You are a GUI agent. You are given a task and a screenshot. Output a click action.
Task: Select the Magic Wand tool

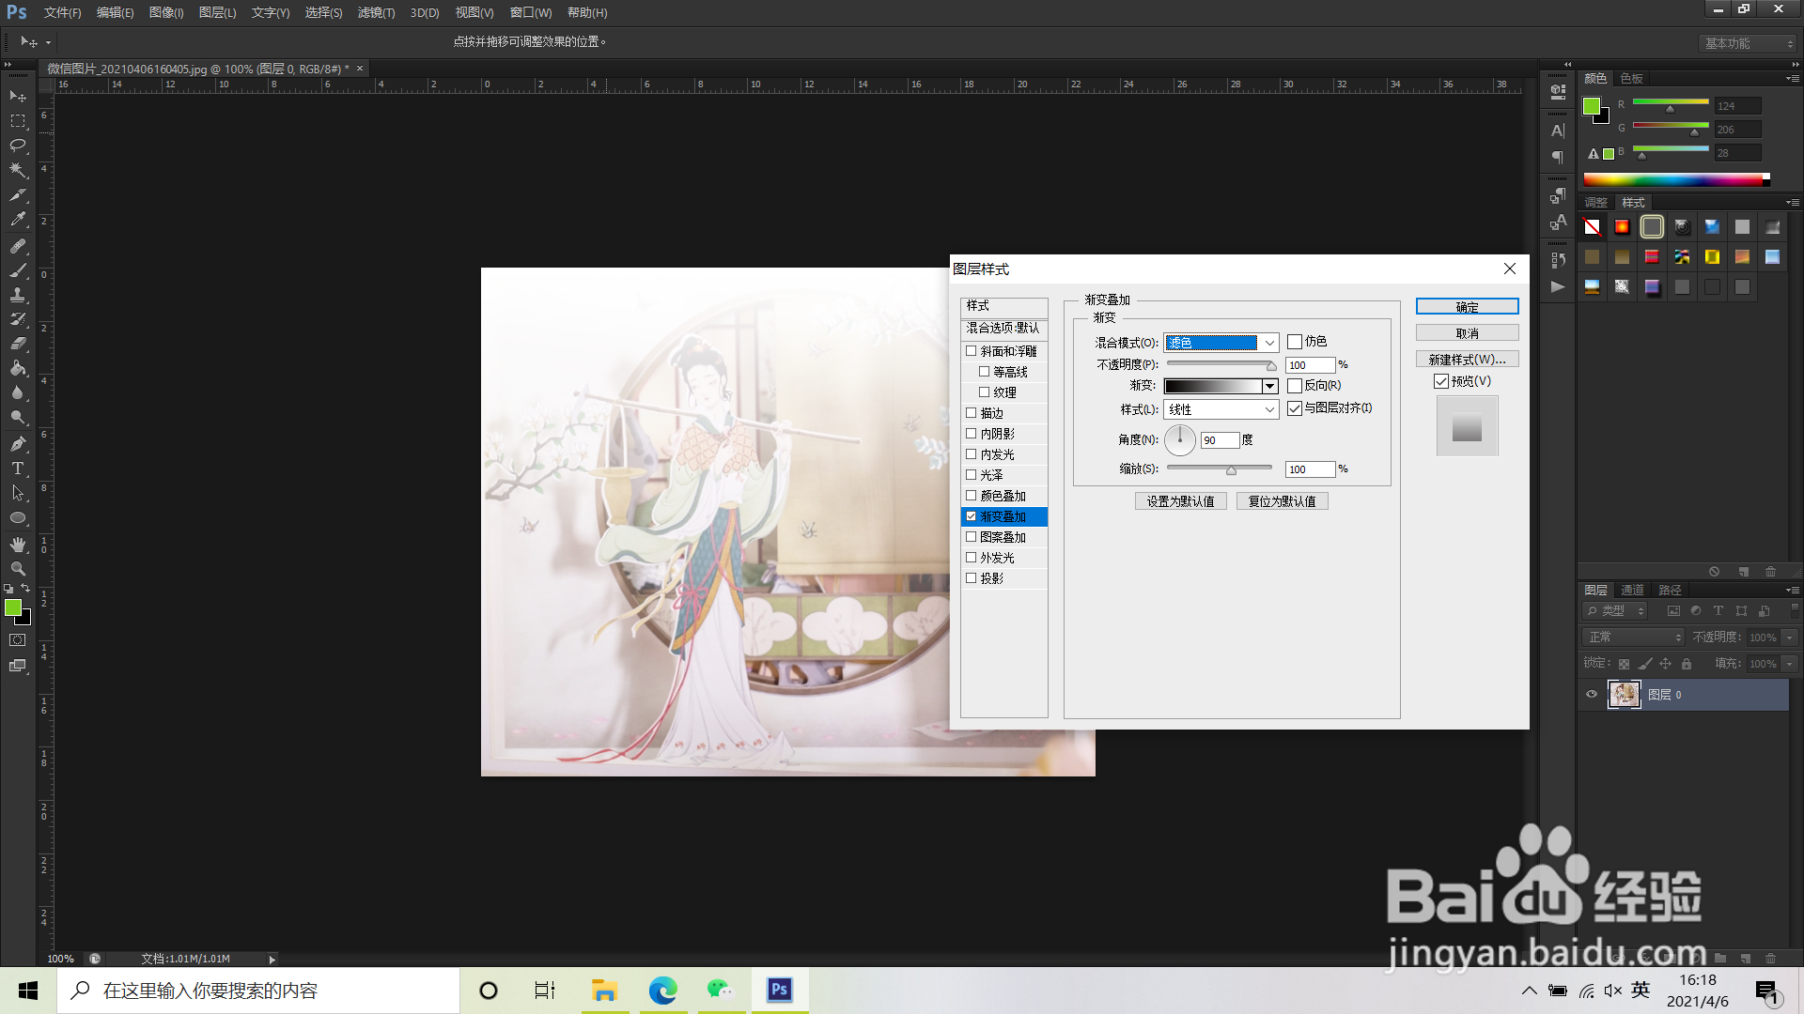[18, 170]
